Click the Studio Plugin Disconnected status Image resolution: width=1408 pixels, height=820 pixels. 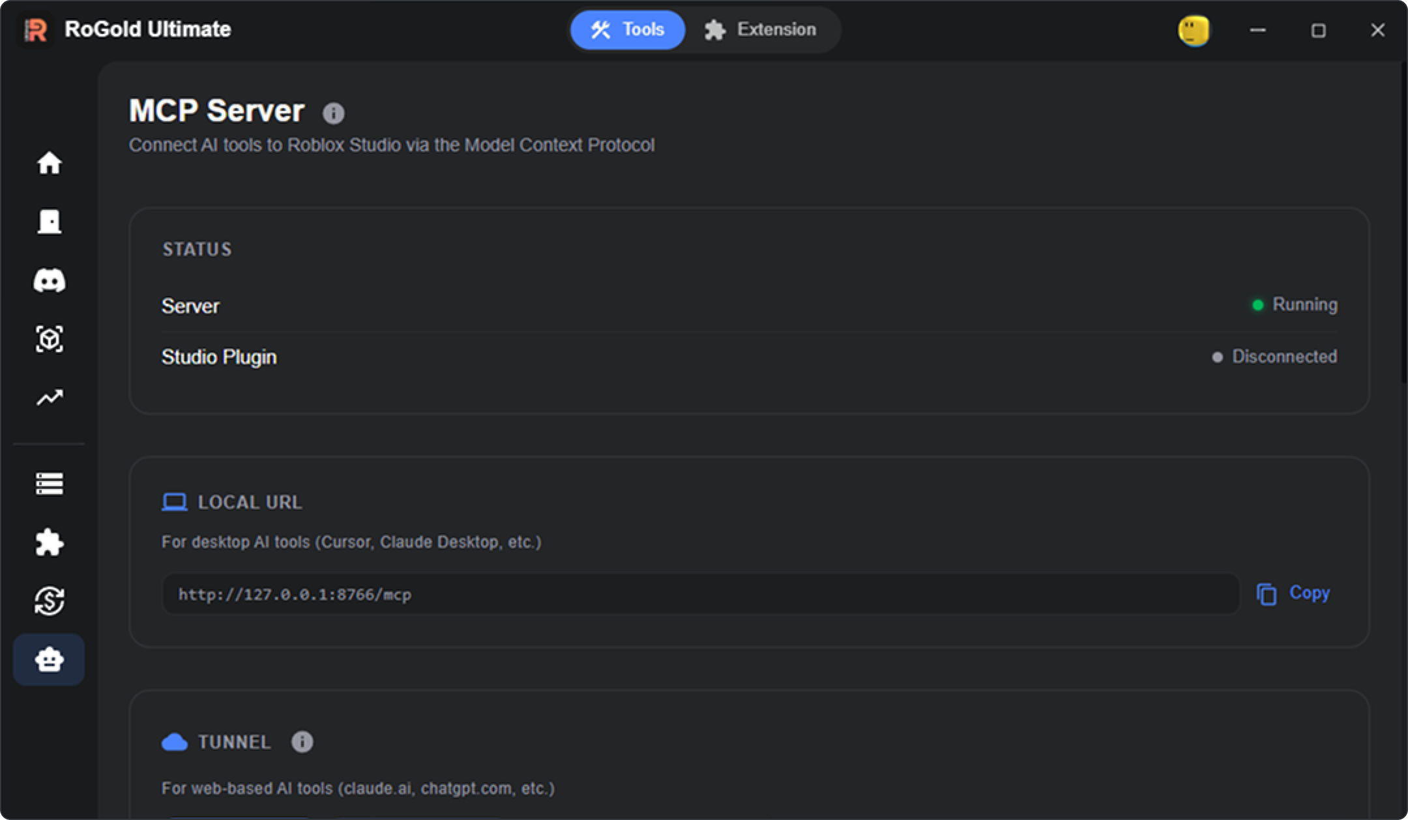(x=1274, y=357)
